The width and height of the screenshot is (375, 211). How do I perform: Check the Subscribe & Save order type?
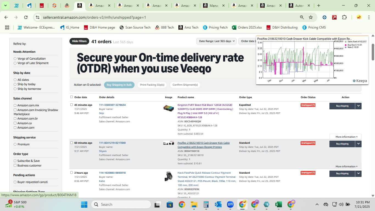click(x=15, y=161)
